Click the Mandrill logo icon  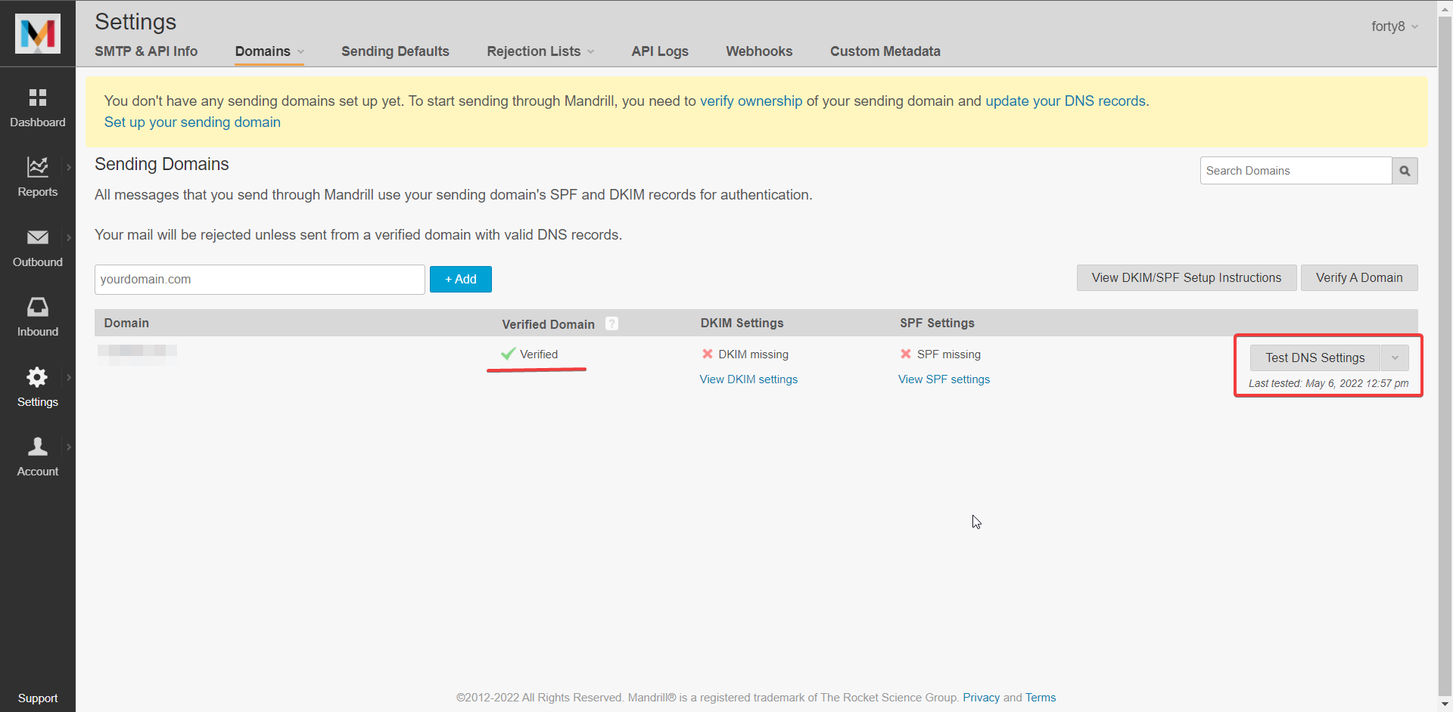tap(38, 33)
